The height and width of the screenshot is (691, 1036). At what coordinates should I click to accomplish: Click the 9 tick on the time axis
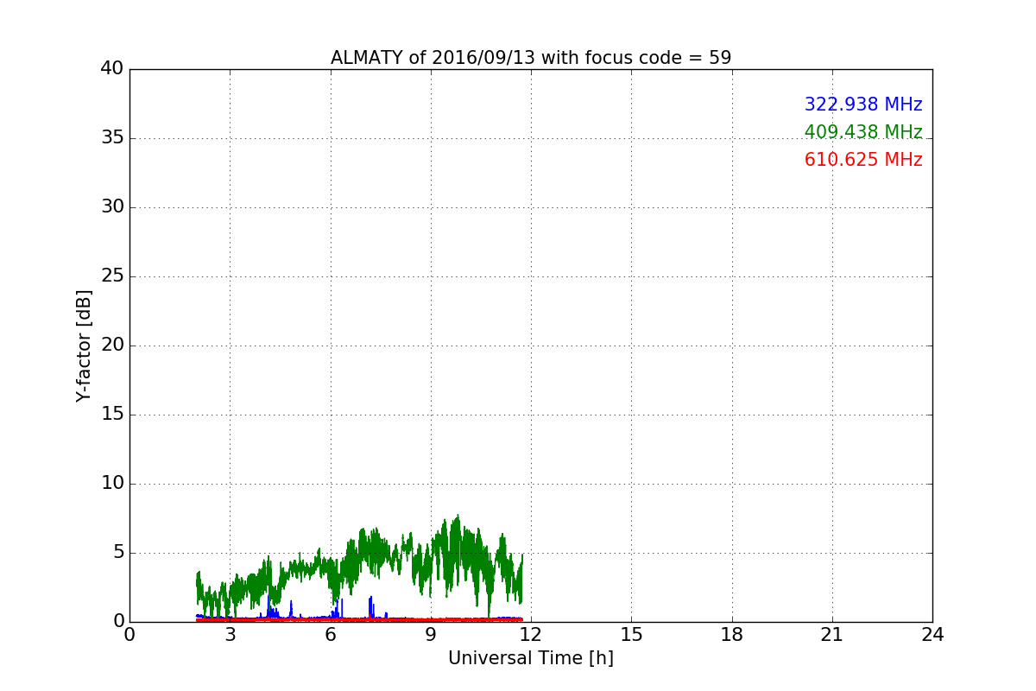tap(431, 635)
